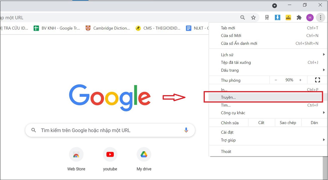Increase zoom with the plus button
The width and height of the screenshot is (328, 180).
tap(300, 80)
